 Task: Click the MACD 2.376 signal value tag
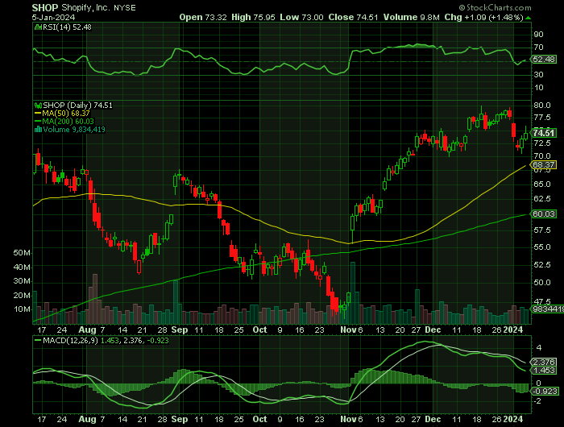tap(544, 363)
